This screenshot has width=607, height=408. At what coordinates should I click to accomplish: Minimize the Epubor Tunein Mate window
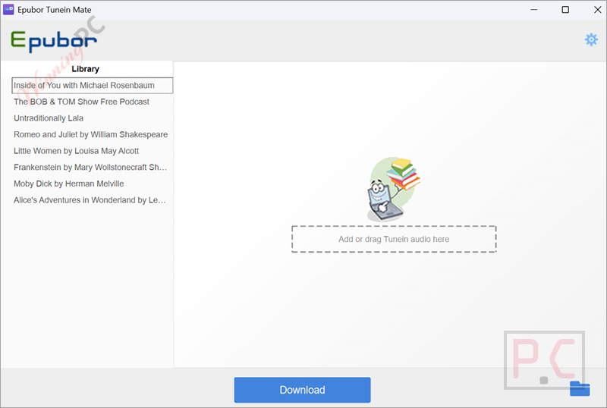[534, 10]
